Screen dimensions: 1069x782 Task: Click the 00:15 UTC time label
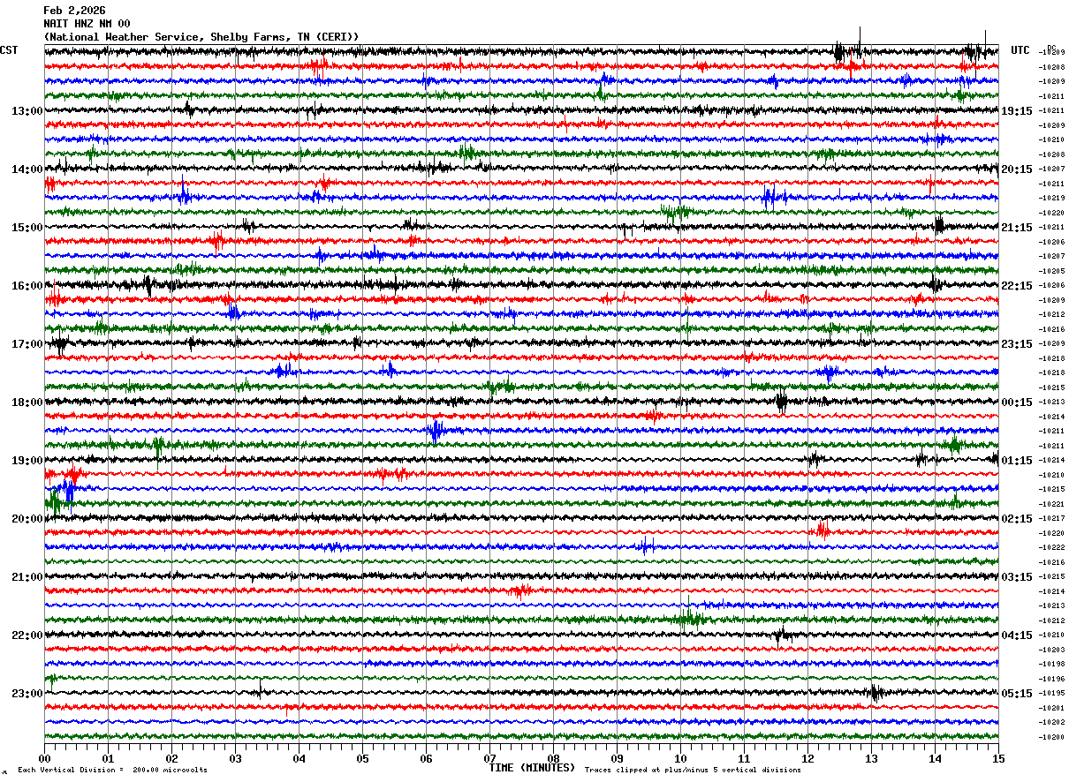(1017, 402)
